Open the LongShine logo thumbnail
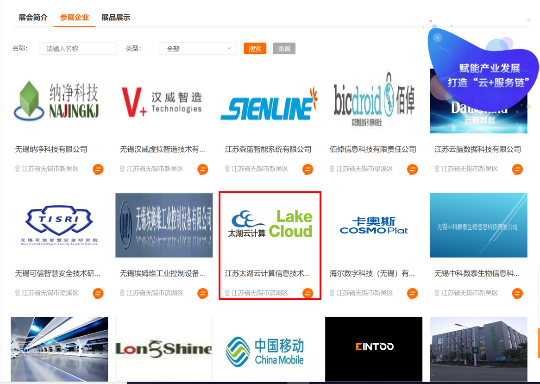The height and width of the screenshot is (384, 540). 164,349
